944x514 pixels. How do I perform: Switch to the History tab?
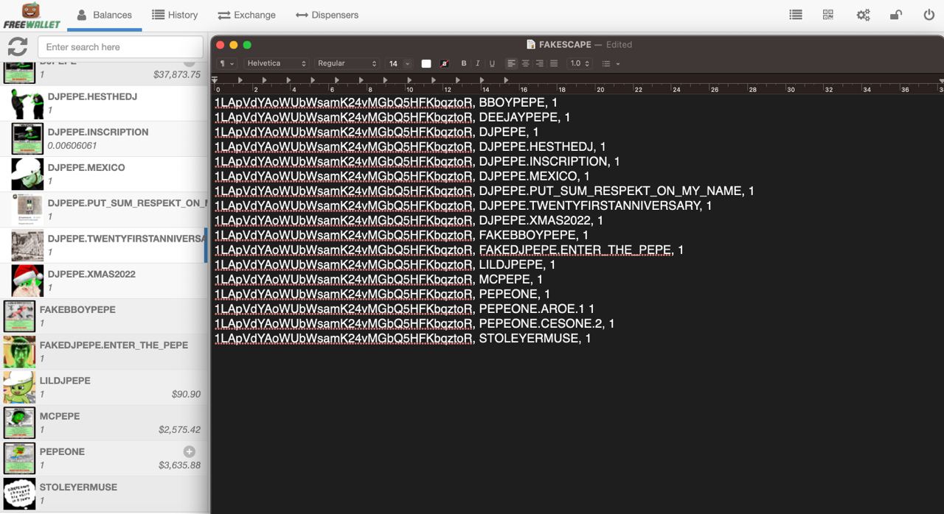click(x=175, y=15)
